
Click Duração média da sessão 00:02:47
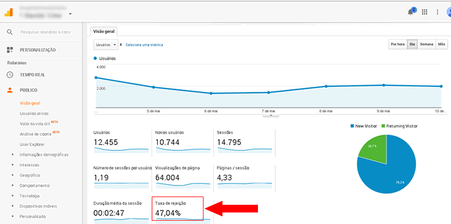pos(121,211)
